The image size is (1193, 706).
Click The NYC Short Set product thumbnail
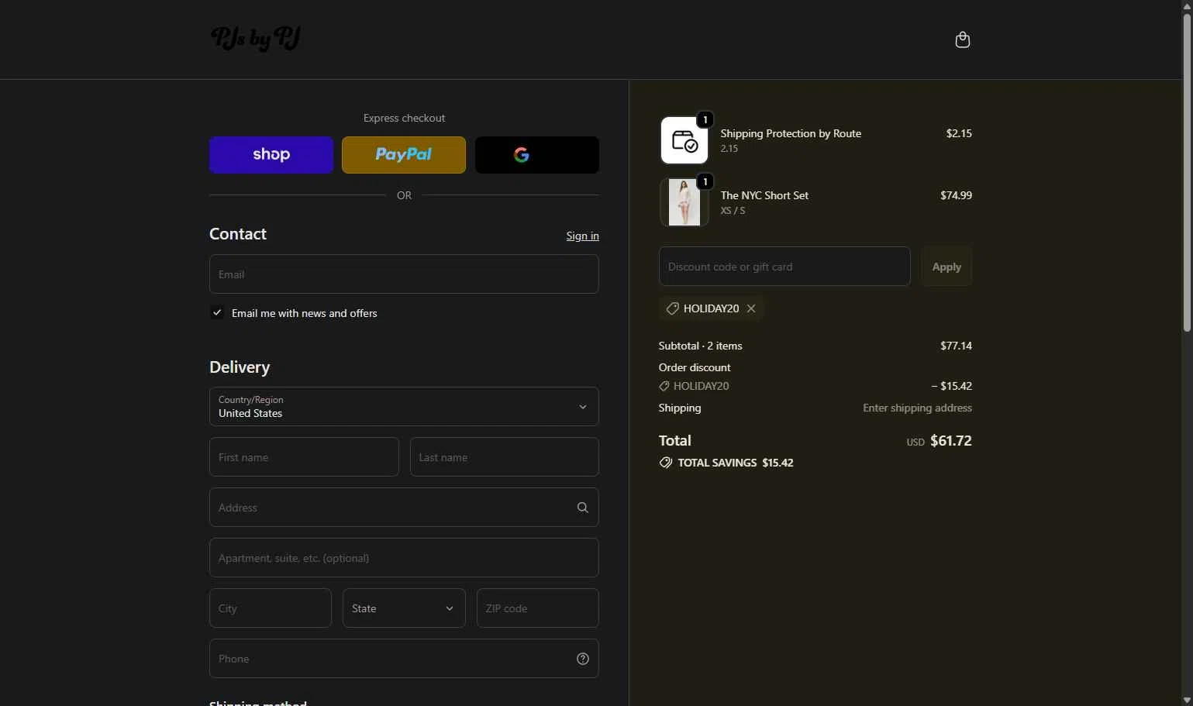tap(684, 202)
